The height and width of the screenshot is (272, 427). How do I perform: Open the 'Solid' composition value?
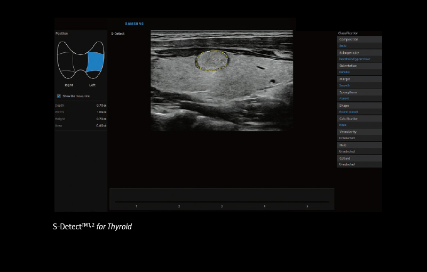point(359,46)
